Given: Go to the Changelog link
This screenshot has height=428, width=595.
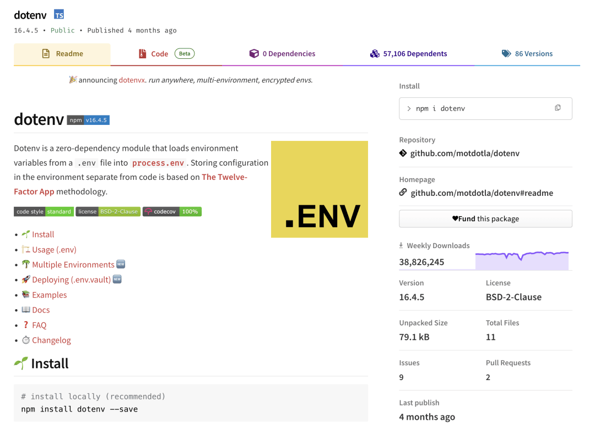Looking at the screenshot, I should click(x=51, y=340).
